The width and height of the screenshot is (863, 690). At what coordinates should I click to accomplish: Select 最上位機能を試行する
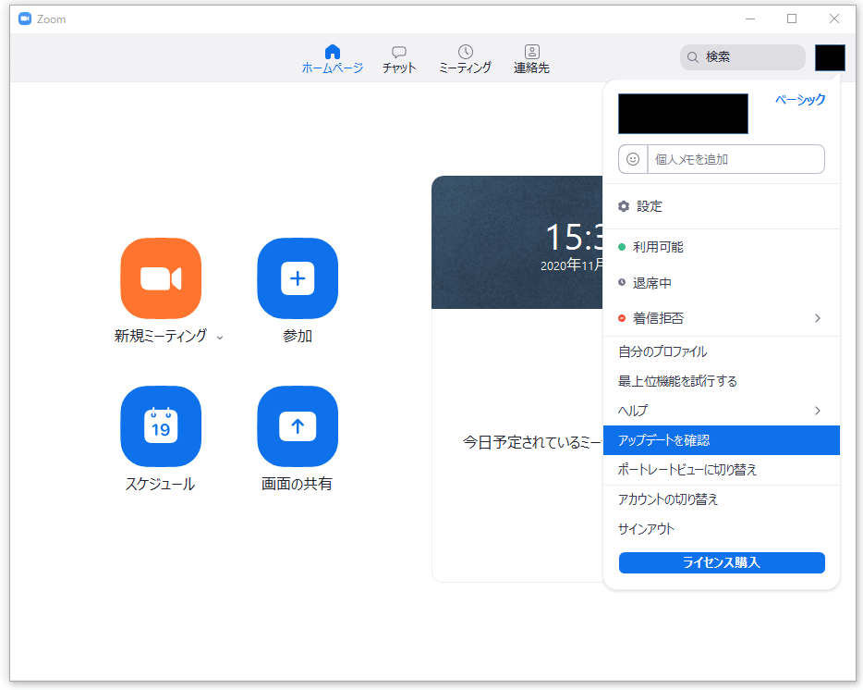722,381
